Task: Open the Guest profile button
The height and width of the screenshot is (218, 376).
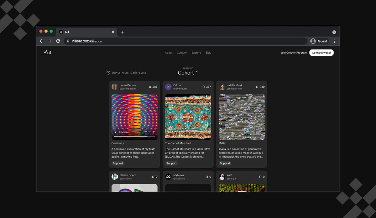Action: [x=319, y=41]
